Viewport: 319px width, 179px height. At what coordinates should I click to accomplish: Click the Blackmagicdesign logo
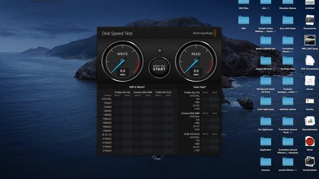(204, 33)
